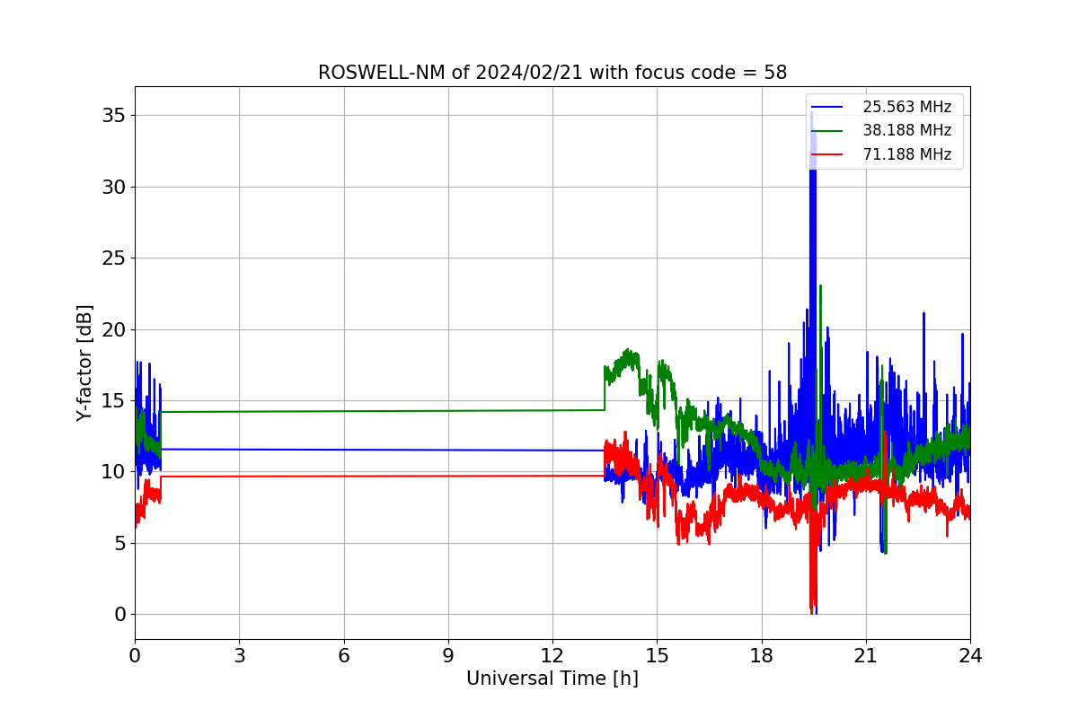Viewport: 1078px width, 718px height.
Task: Click the x-axis tick label 24
Action: (970, 655)
